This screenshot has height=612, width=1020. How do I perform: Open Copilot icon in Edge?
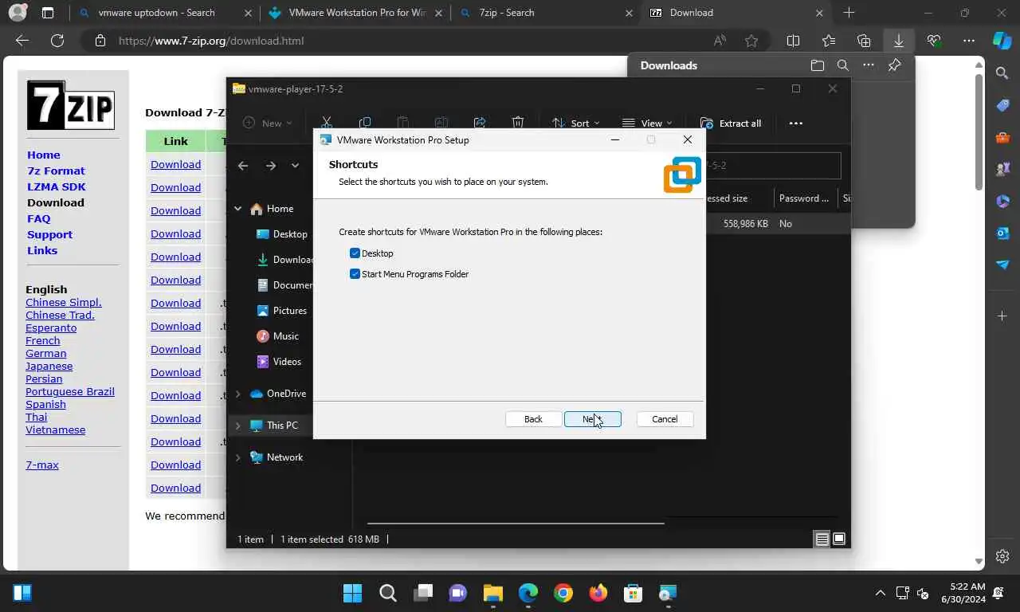1002,41
